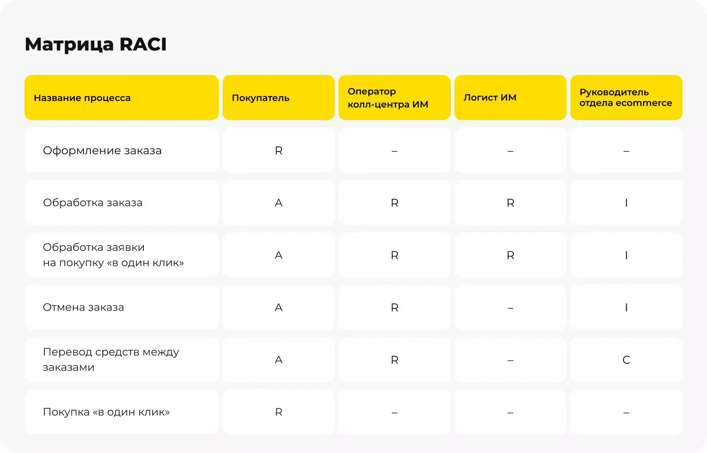Click the R cell for Оформление заказа buyer

pos(279,150)
